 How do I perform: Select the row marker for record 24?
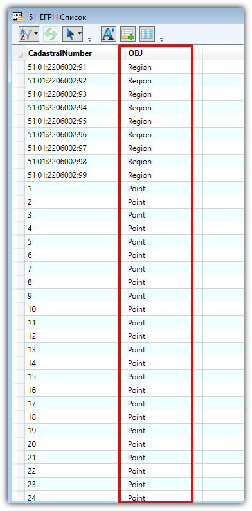pyautogui.click(x=19, y=498)
